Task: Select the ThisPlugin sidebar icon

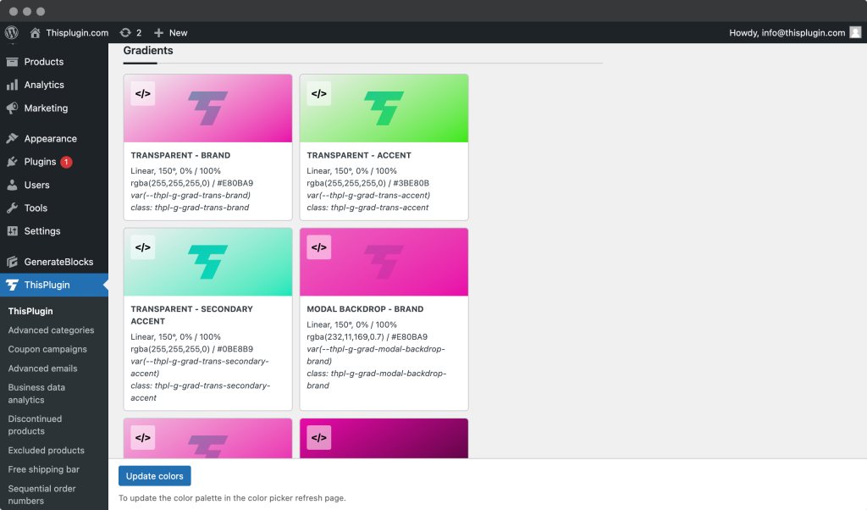Action: pyautogui.click(x=13, y=285)
